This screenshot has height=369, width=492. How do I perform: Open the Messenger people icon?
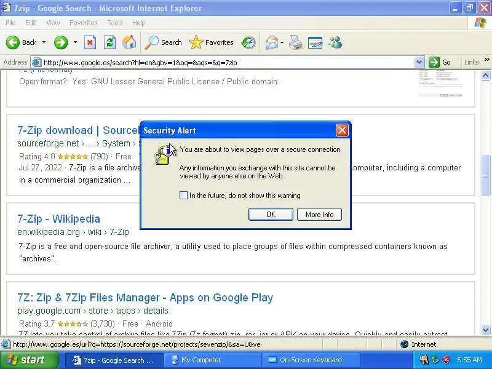[335, 42]
